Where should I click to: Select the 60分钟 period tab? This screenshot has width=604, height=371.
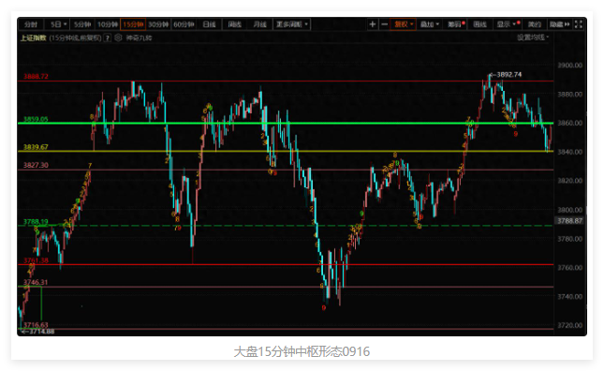[x=184, y=24]
